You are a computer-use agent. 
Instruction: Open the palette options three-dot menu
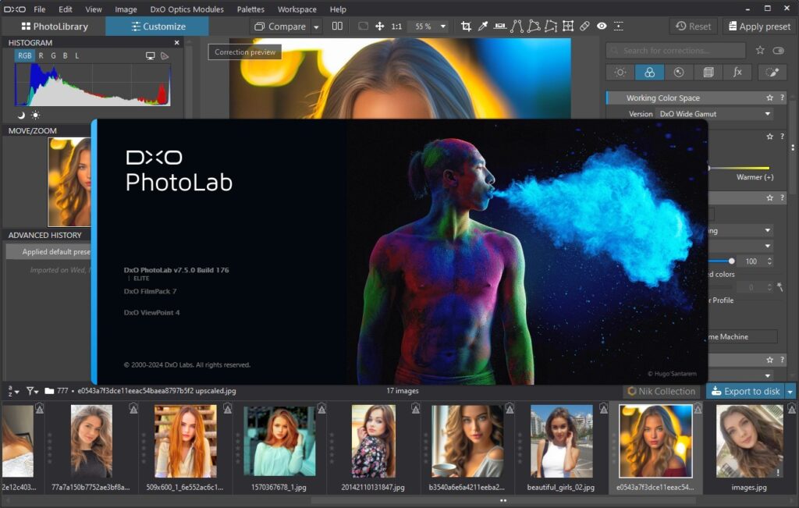793,147
